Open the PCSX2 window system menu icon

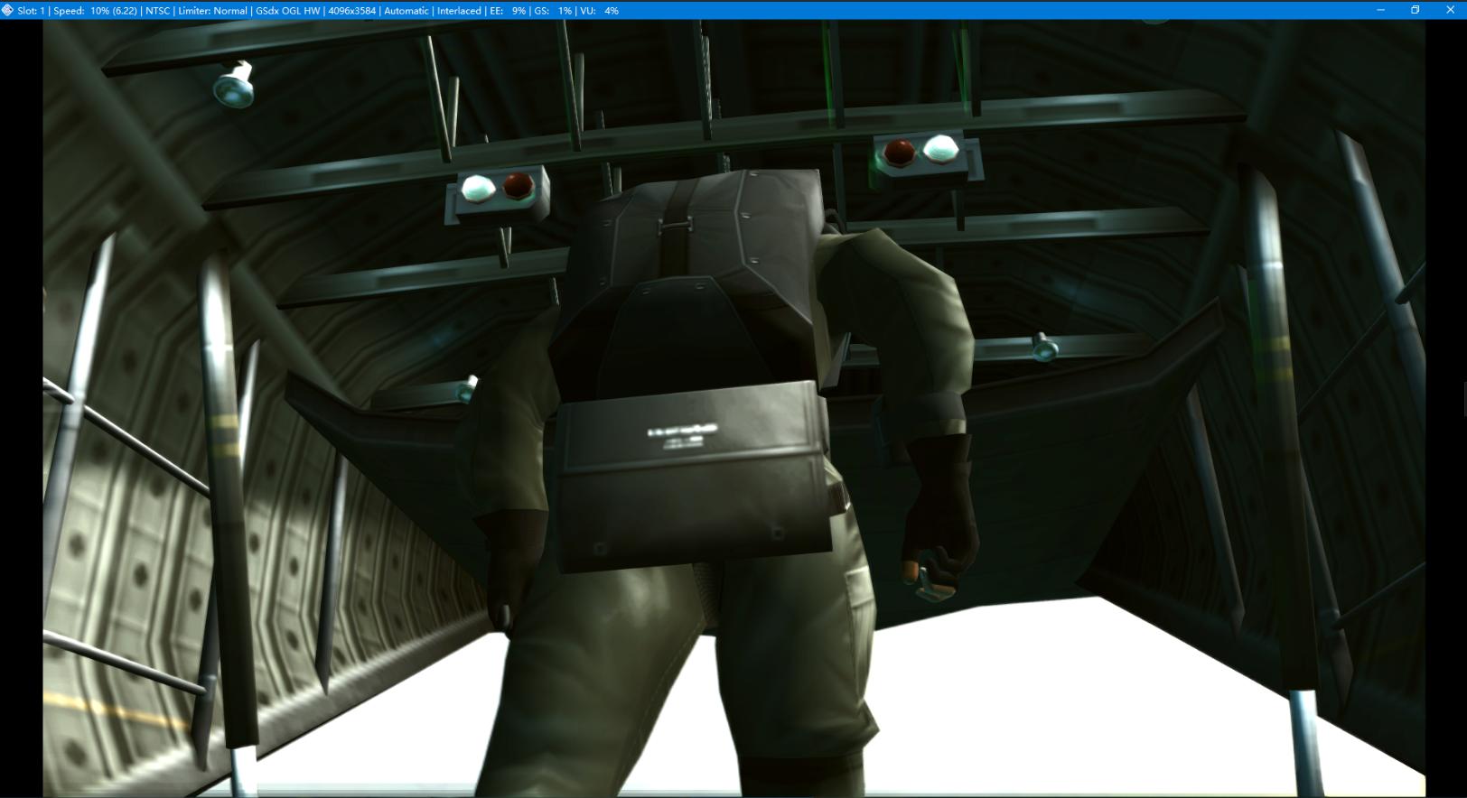point(7,10)
